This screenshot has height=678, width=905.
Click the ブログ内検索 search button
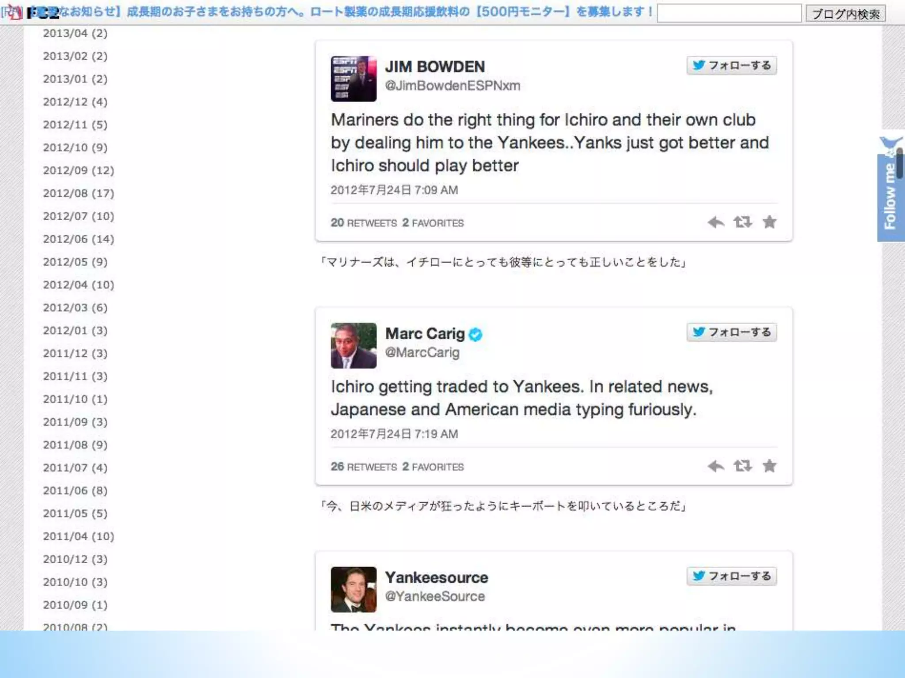pyautogui.click(x=845, y=14)
